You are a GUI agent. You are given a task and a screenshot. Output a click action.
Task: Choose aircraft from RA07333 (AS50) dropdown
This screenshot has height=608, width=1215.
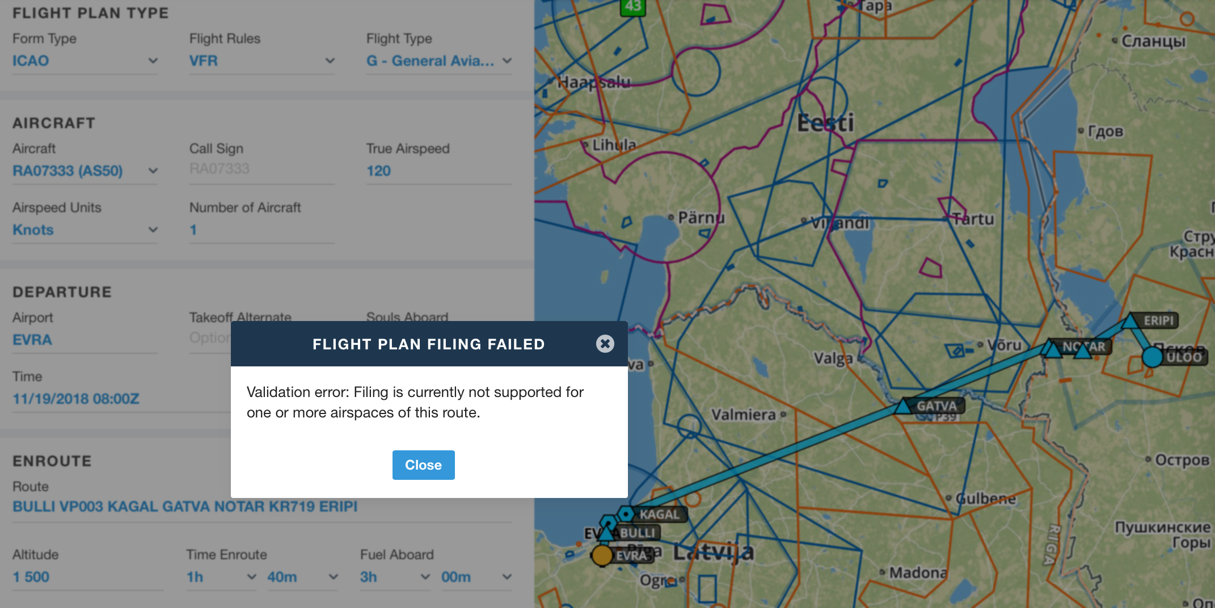pyautogui.click(x=85, y=171)
